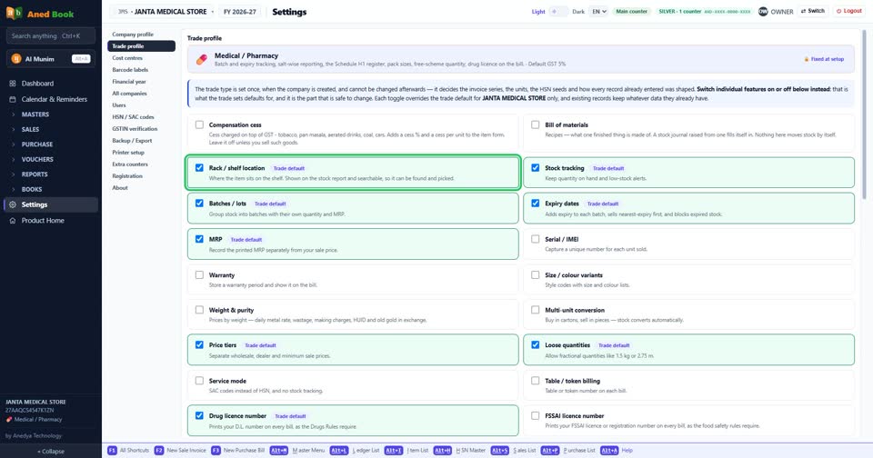Click the SILVER 1 counter licence badge
This screenshot has width=873, height=458.
(704, 11)
